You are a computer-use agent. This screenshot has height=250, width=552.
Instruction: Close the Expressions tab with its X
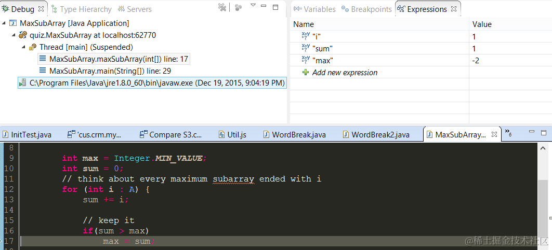(x=454, y=9)
